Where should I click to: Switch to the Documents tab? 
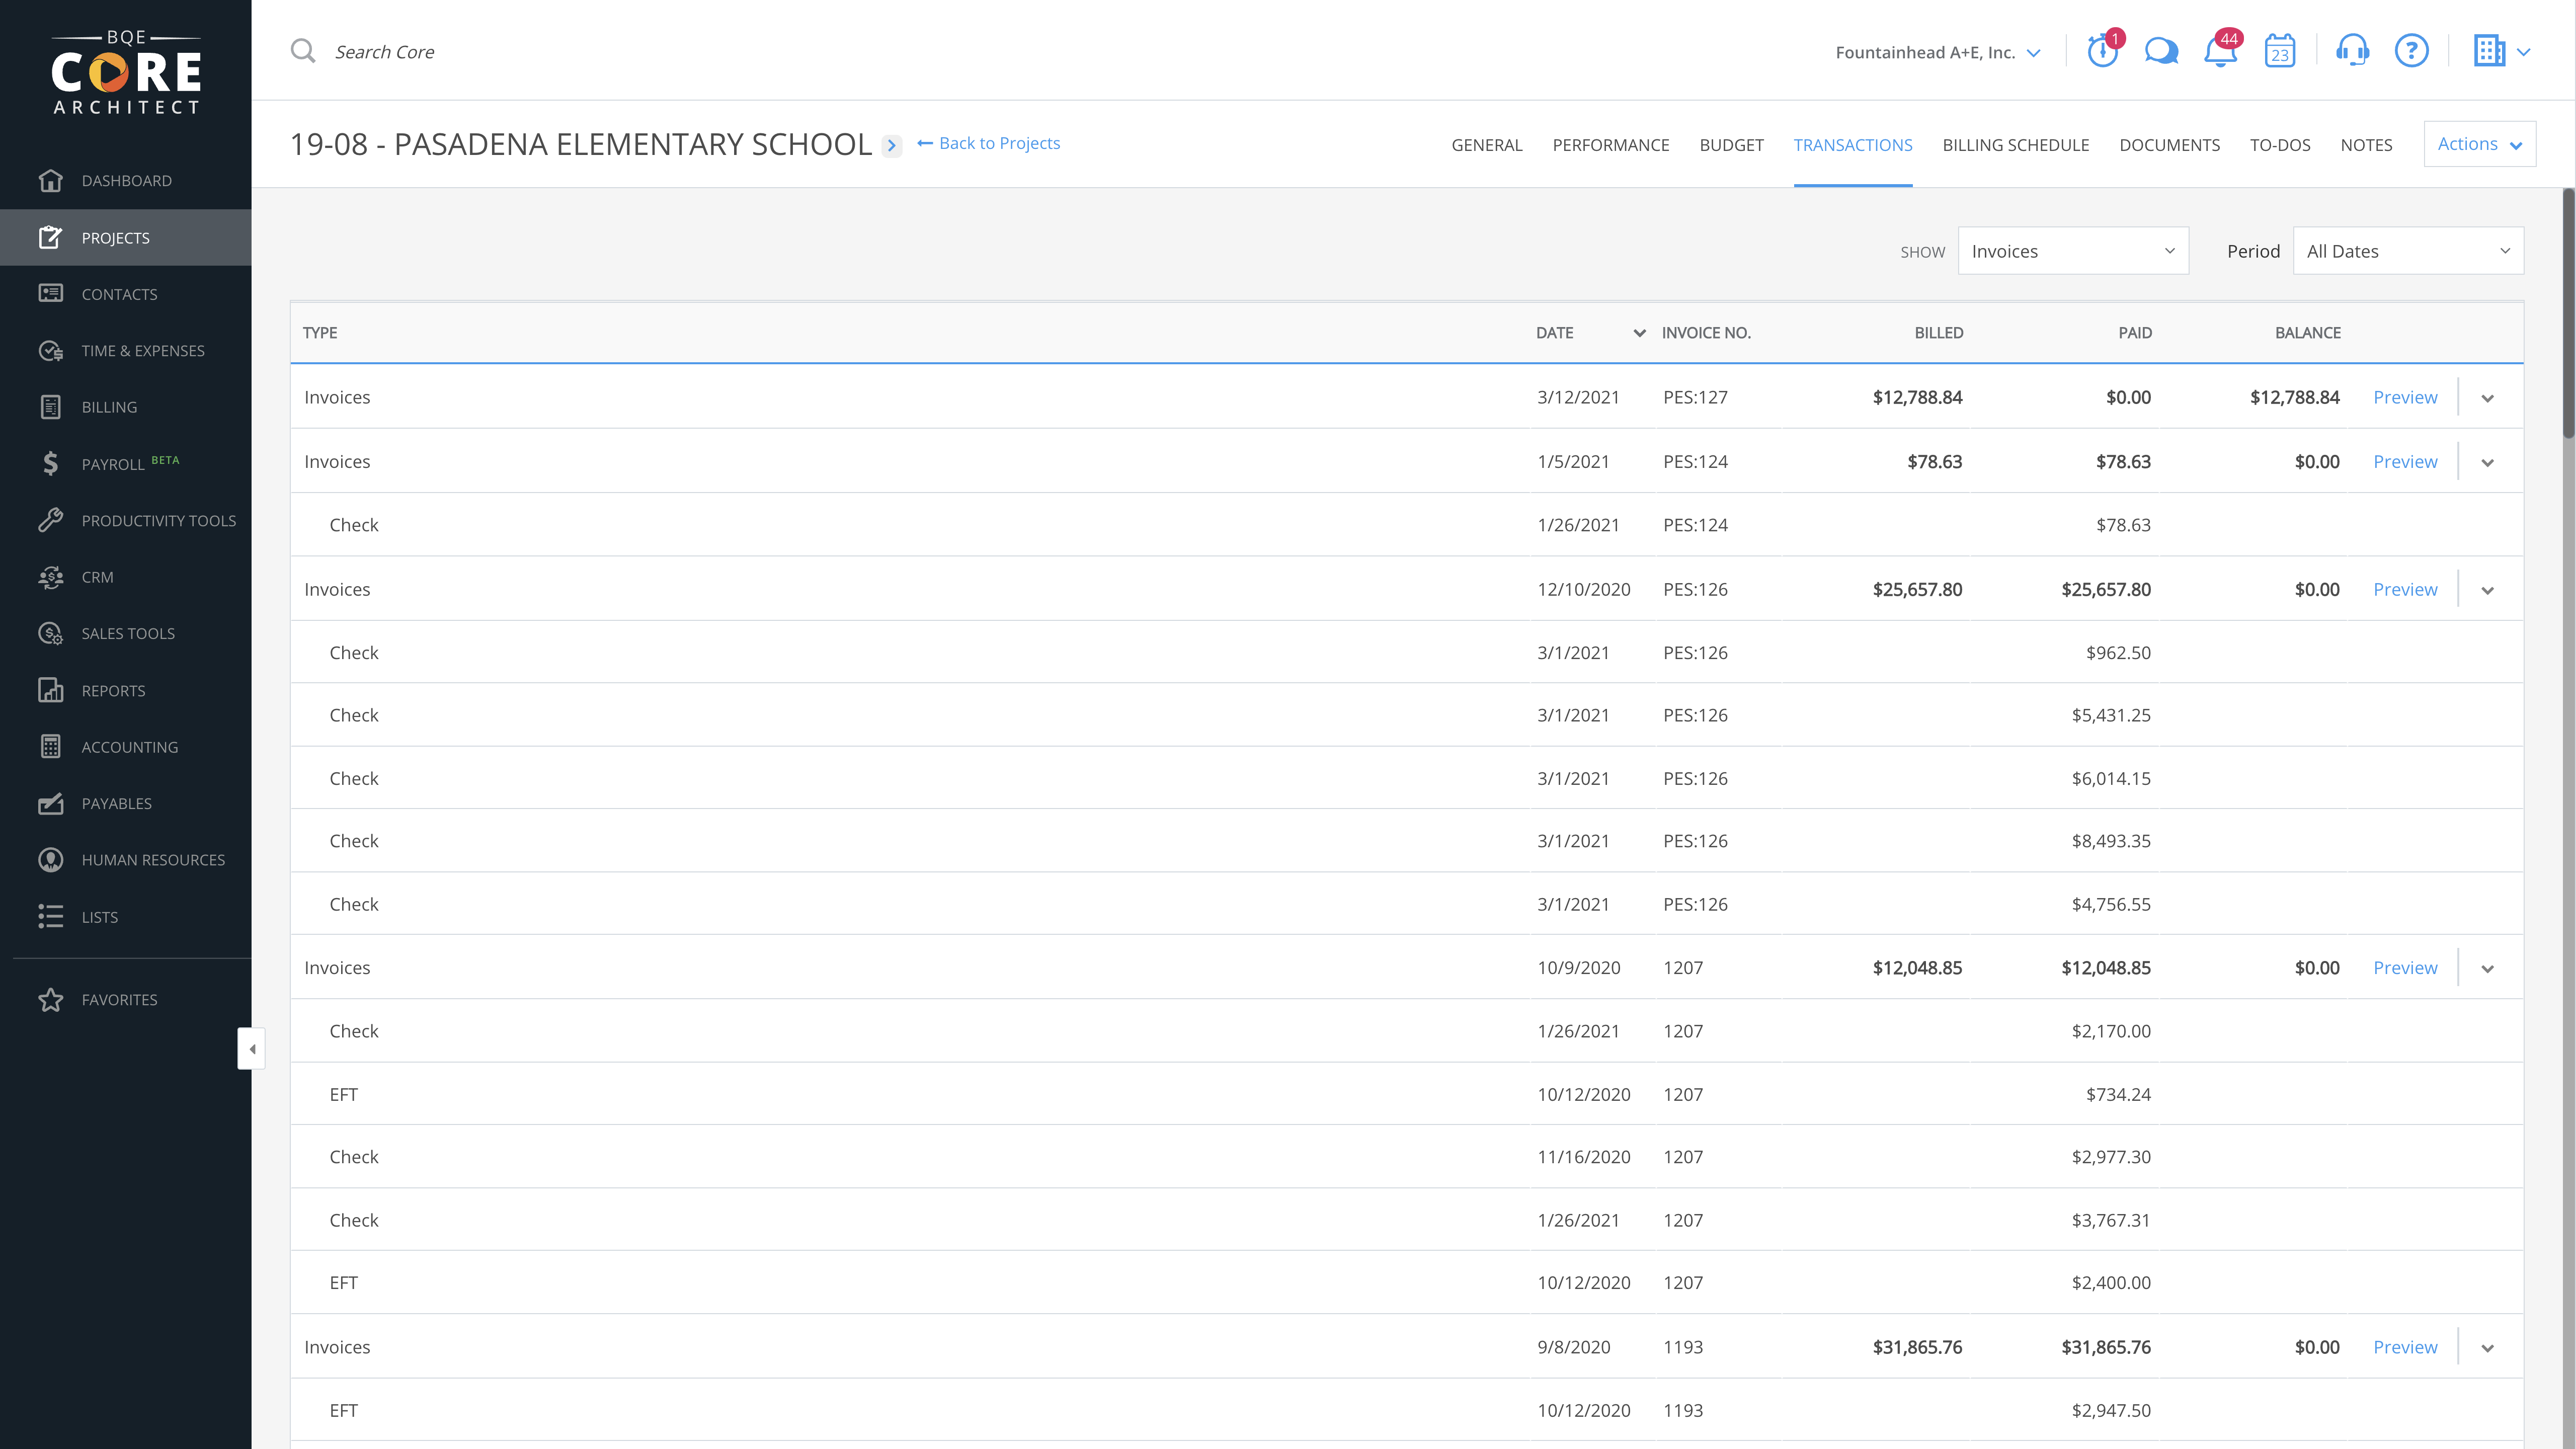point(2169,145)
